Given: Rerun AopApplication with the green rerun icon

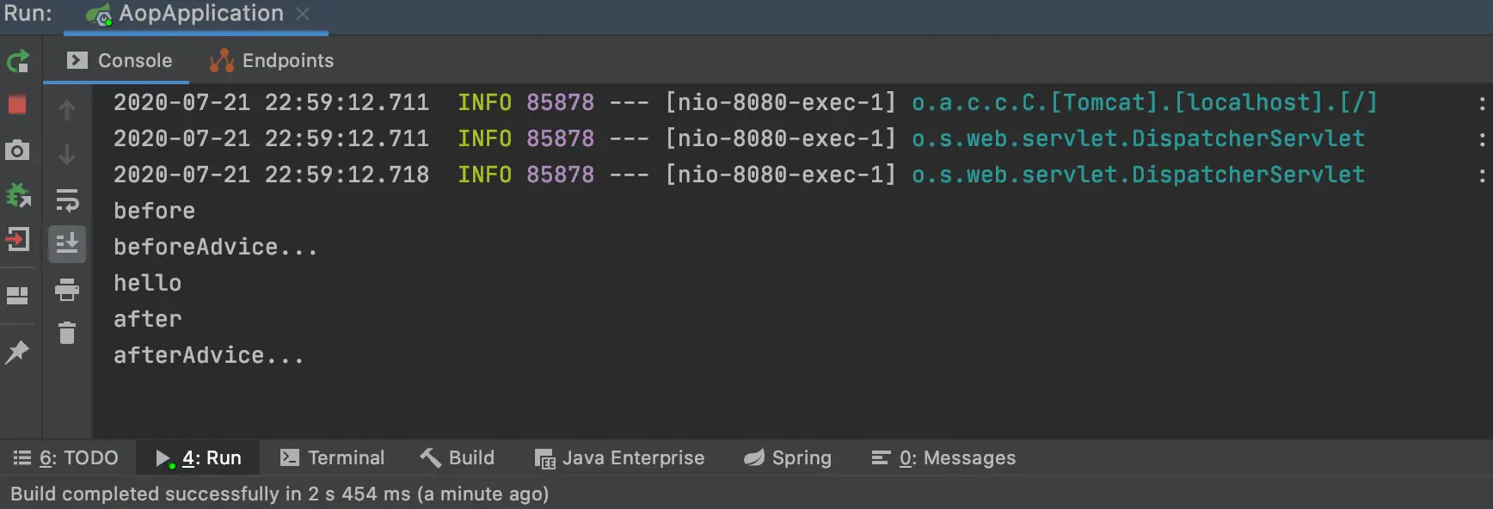Looking at the screenshot, I should click(x=18, y=61).
